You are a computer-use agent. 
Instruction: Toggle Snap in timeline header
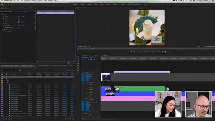(86, 59)
